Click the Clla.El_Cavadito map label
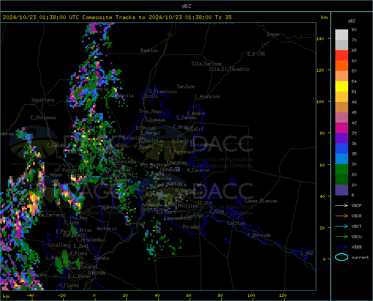 pyautogui.click(x=229, y=69)
